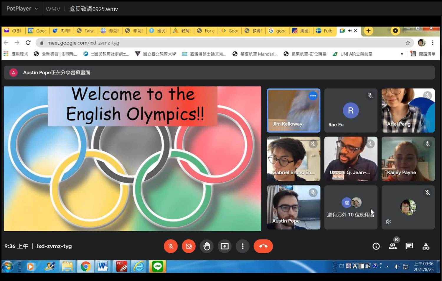
Task: Select Rae Fu participant tile
Action: pos(351,111)
